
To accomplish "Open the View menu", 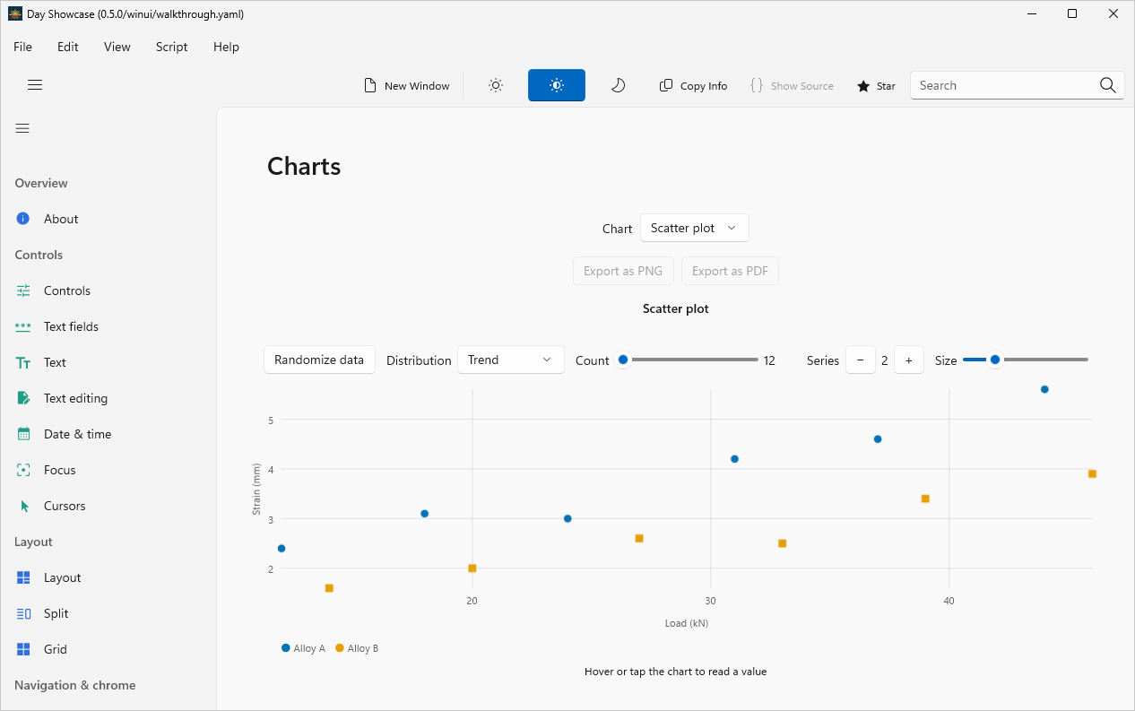I will click(117, 47).
